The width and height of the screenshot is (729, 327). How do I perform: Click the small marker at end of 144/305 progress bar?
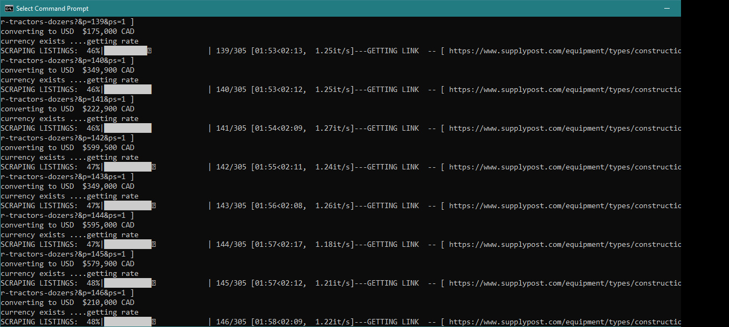pos(154,245)
